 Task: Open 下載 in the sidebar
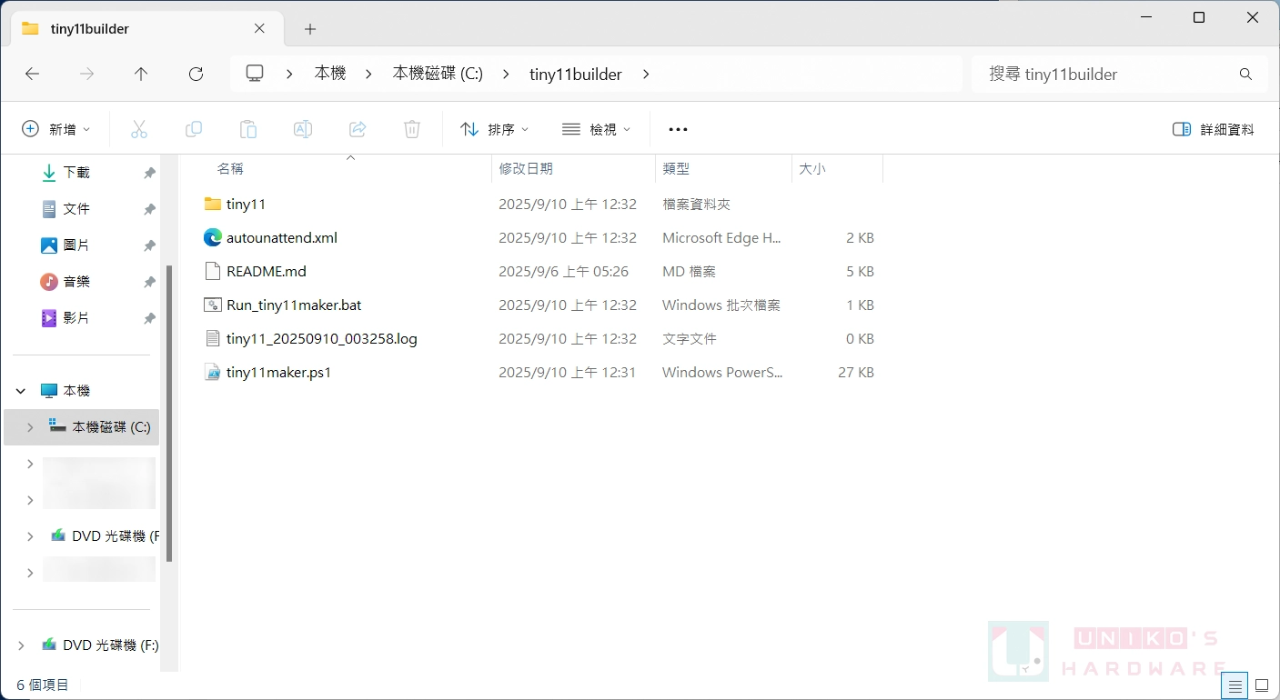tap(76, 172)
